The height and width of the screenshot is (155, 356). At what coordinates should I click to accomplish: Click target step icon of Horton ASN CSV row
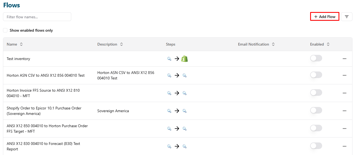[185, 75]
